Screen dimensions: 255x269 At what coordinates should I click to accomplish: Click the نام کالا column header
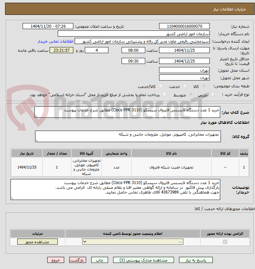click(171, 153)
